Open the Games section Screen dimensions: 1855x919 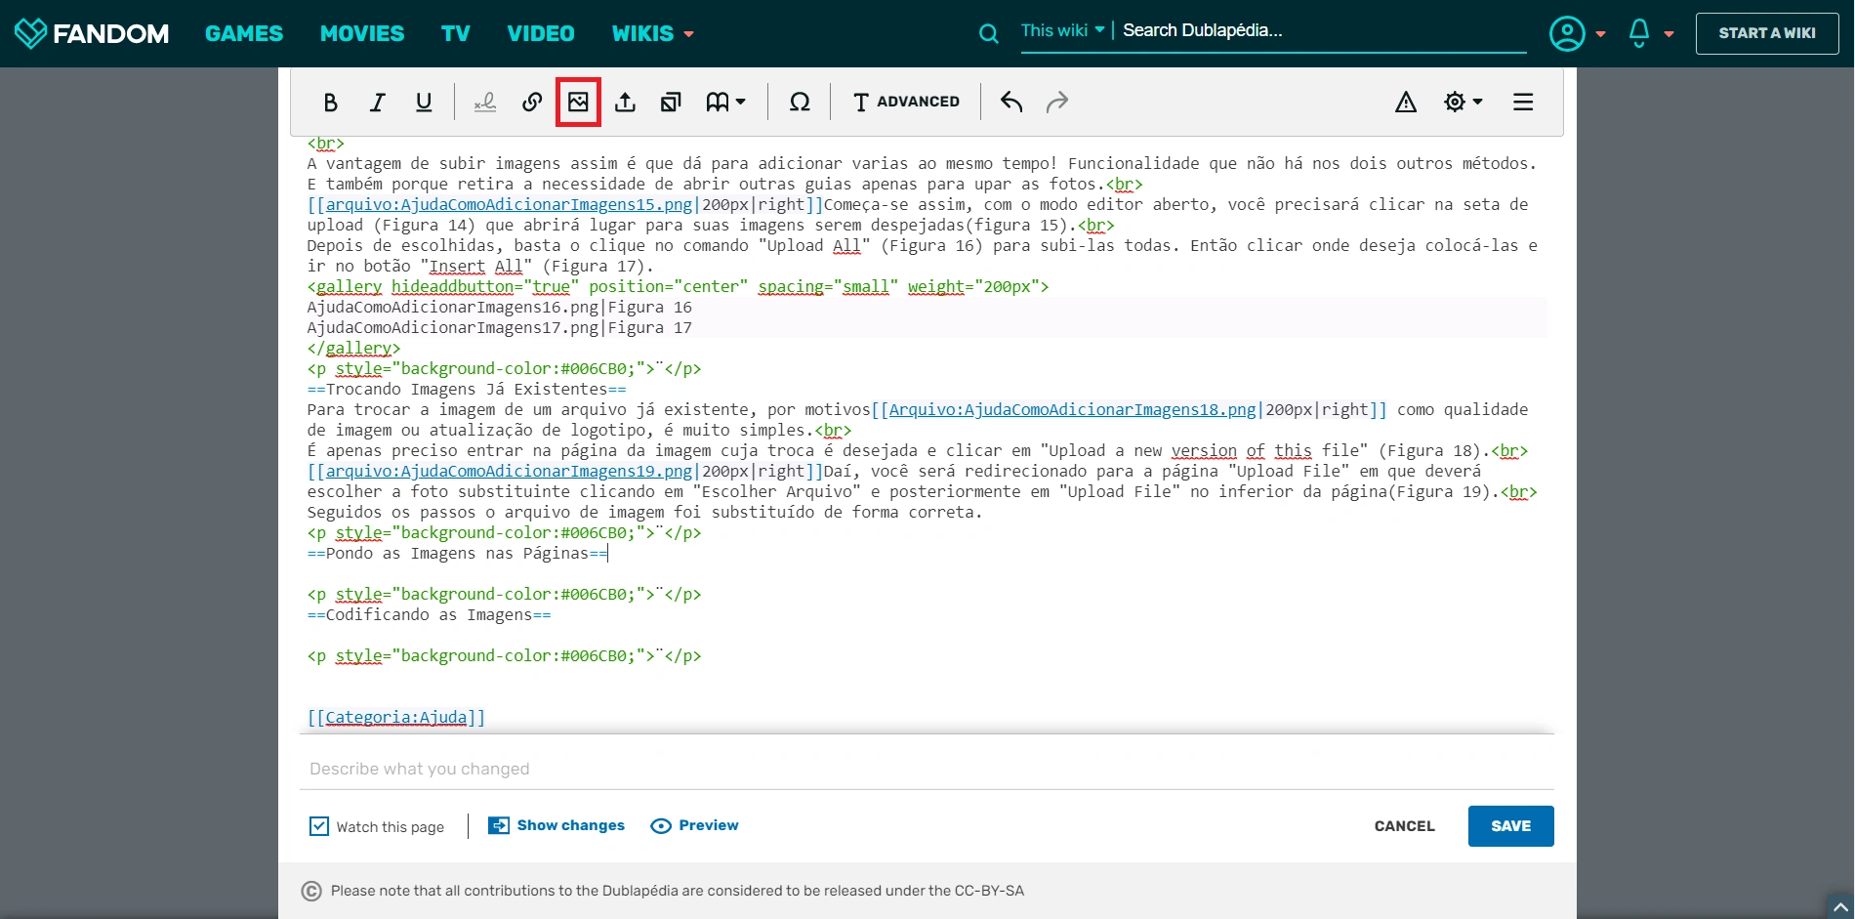tap(244, 33)
